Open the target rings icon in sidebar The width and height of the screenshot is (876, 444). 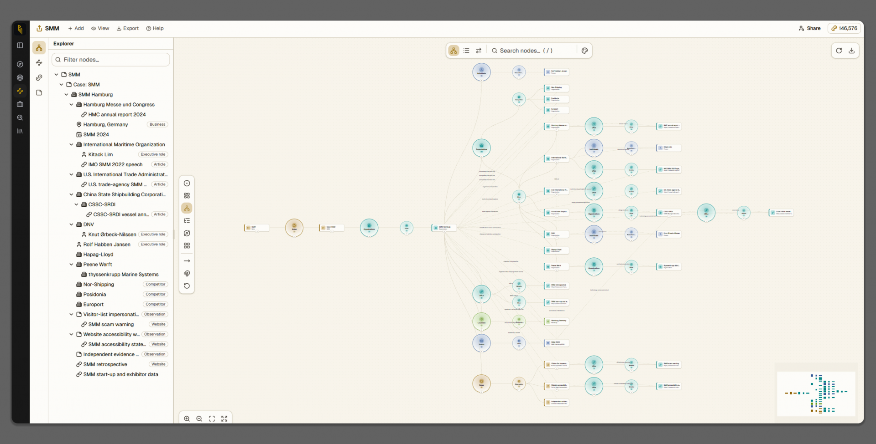pos(20,77)
